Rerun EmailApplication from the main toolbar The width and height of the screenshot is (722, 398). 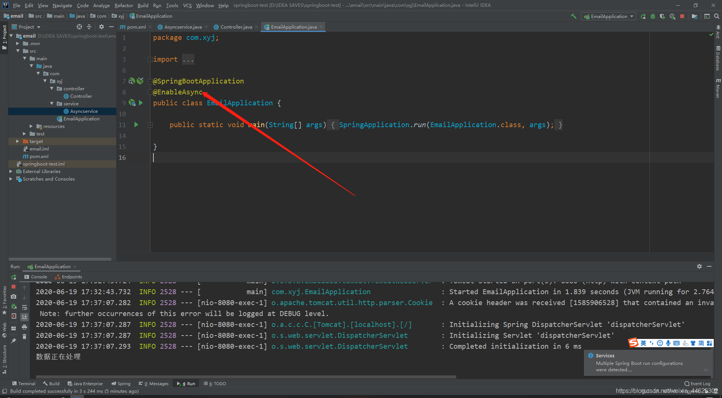(x=643, y=16)
